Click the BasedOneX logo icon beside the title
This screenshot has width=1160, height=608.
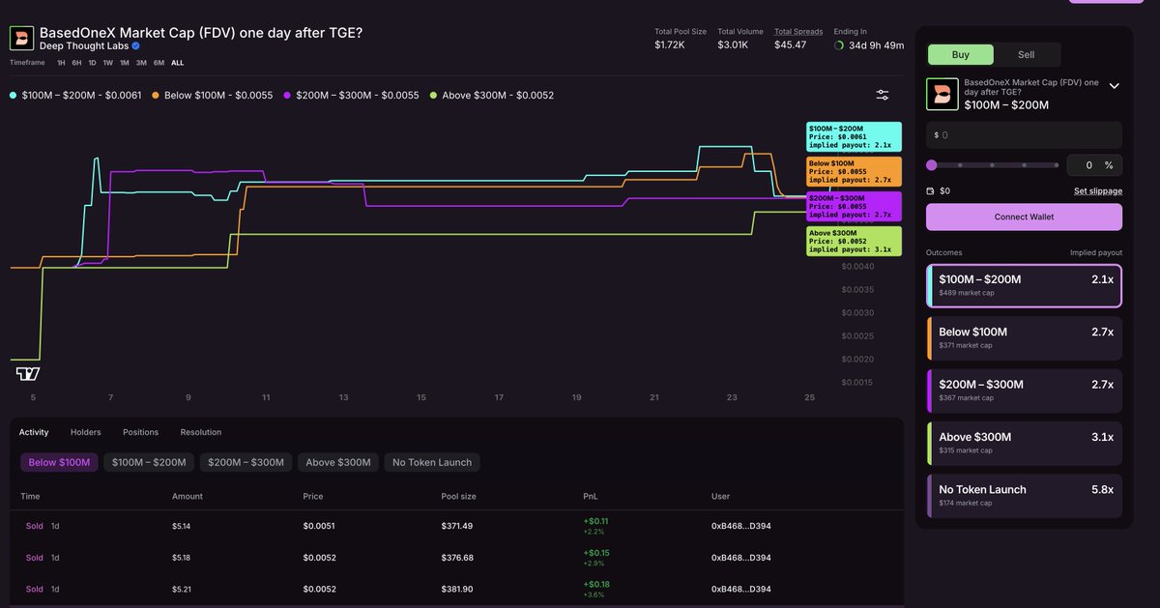pos(22,38)
